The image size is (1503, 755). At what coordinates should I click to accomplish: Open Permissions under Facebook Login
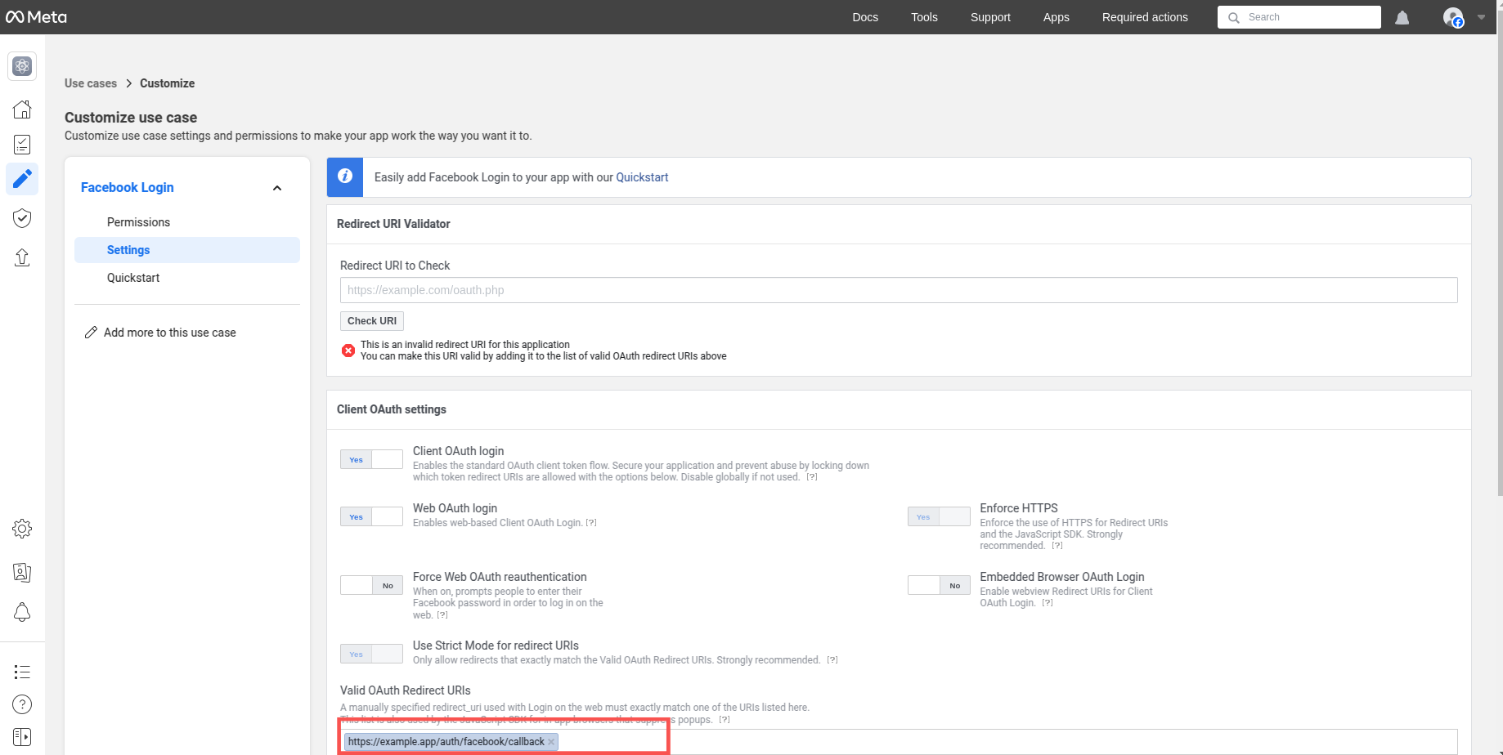[x=138, y=222]
